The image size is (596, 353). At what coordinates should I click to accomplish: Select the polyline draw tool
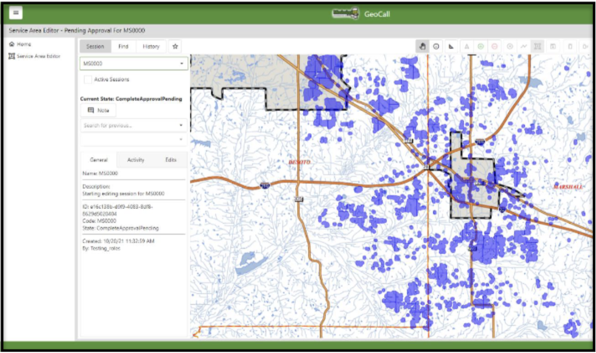524,46
